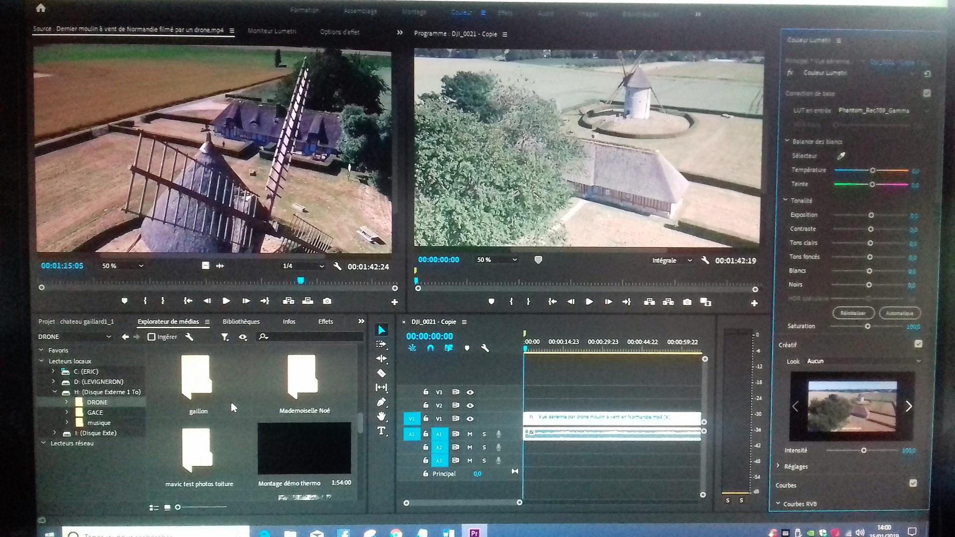Click the Automatique button
The width and height of the screenshot is (955, 537).
pos(900,313)
